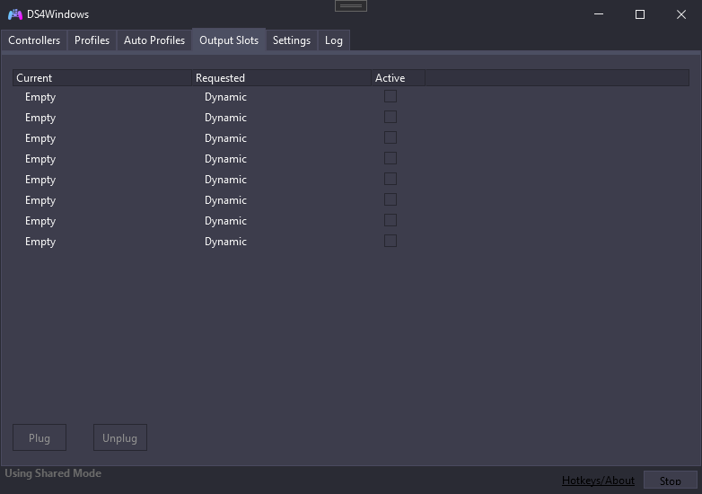Click the Active column header
The height and width of the screenshot is (494, 702).
pyautogui.click(x=398, y=78)
